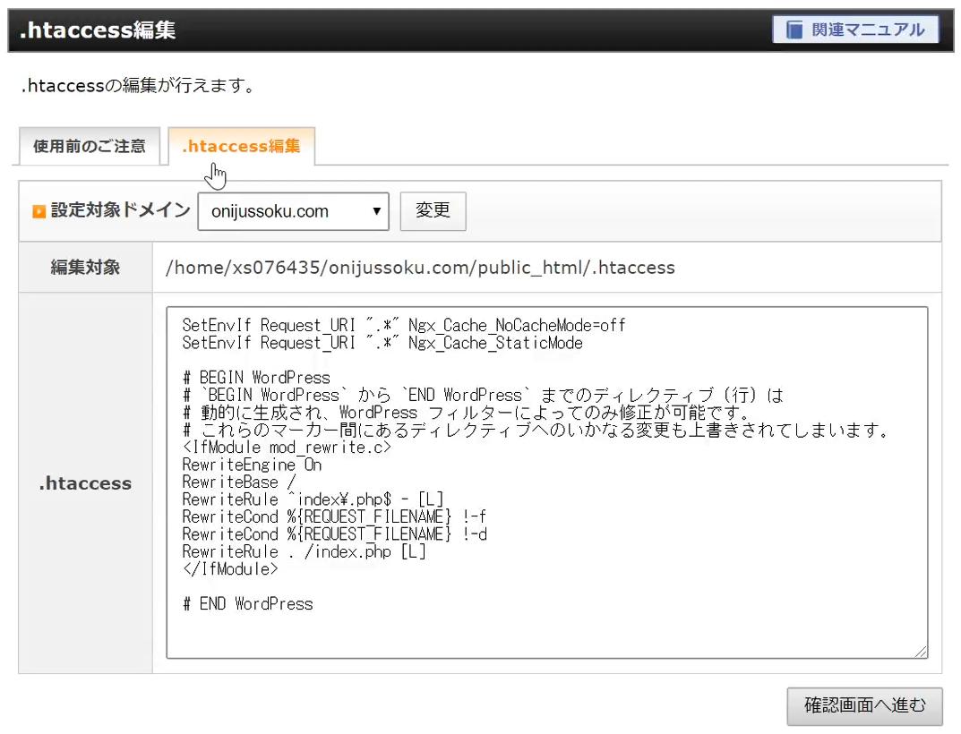Click the line ending in Ngx_Cache_StaticMode
This screenshot has height=734, width=961.
coord(382,343)
